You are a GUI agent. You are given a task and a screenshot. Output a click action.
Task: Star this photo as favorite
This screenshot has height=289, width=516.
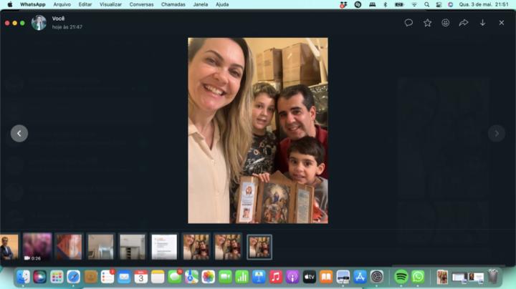427,23
